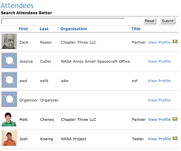This screenshot has height=151, width=181.
Task: Click the default avatar next to awd
Action: click(x=9, y=80)
